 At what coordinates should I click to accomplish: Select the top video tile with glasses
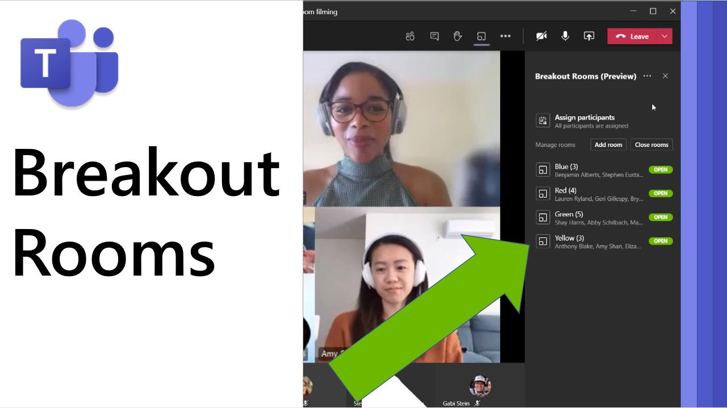(402, 129)
